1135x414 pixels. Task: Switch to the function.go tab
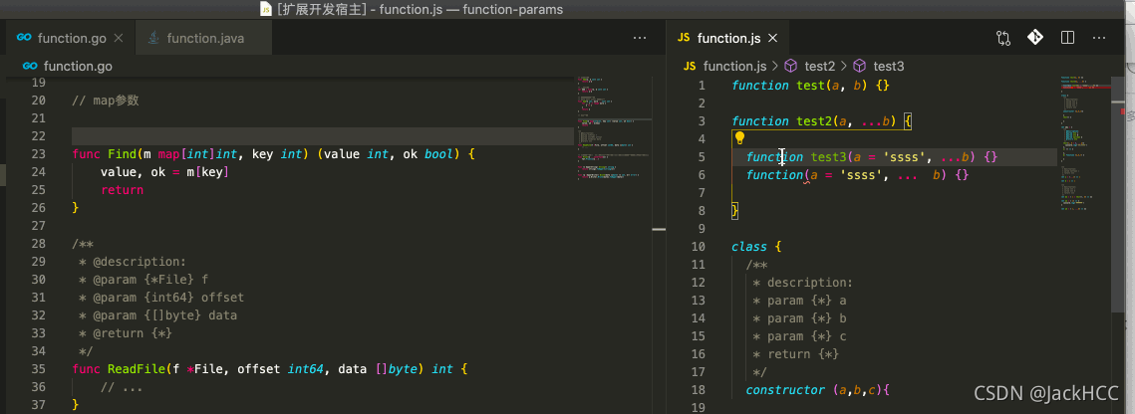point(68,38)
